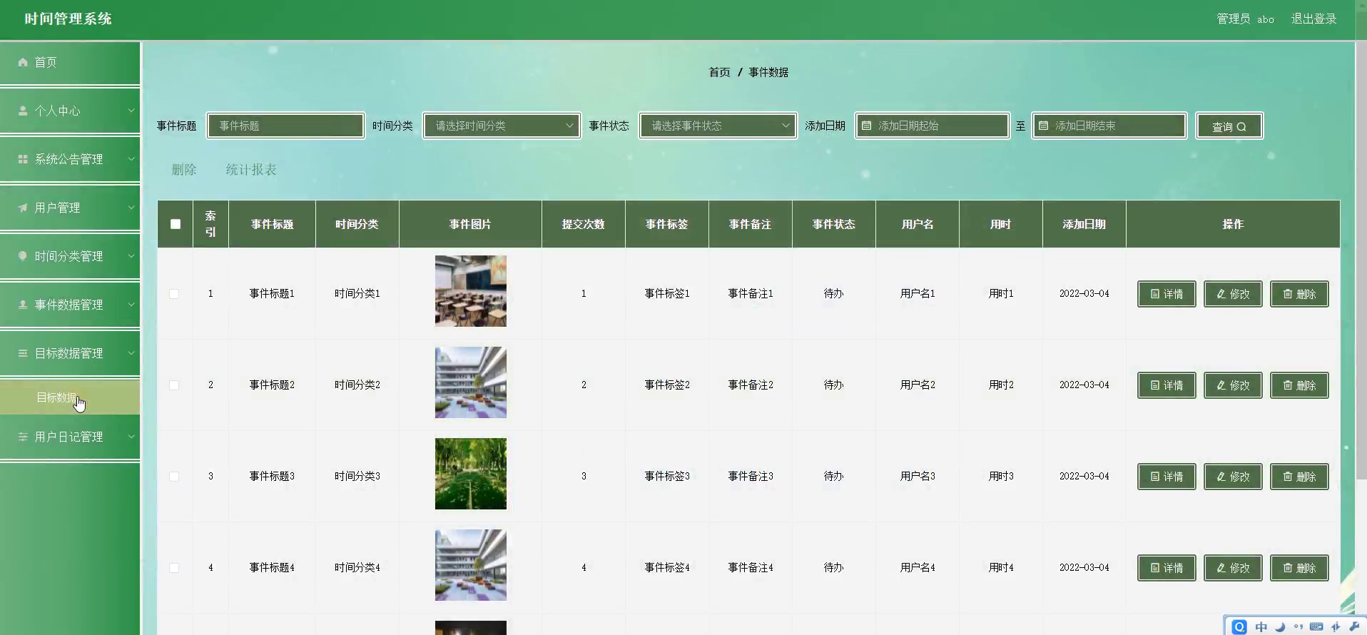This screenshot has width=1367, height=635.
Task: Open the wrench settings icon in IME toolbar
Action: [1354, 626]
